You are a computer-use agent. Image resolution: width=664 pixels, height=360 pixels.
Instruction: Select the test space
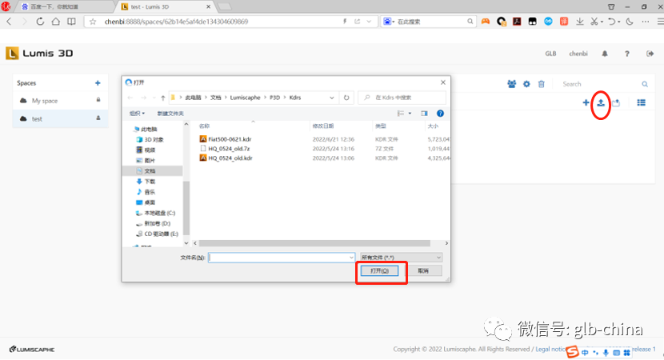tap(60, 119)
